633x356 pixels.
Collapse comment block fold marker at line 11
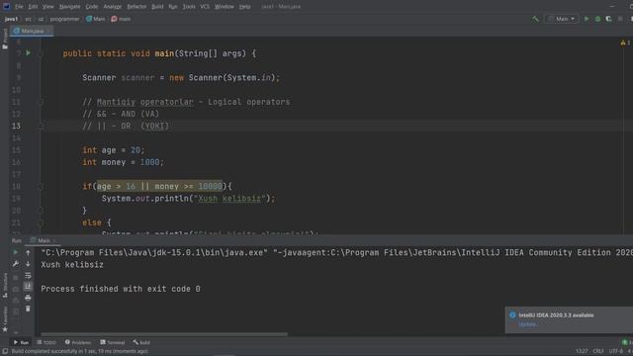(x=41, y=102)
